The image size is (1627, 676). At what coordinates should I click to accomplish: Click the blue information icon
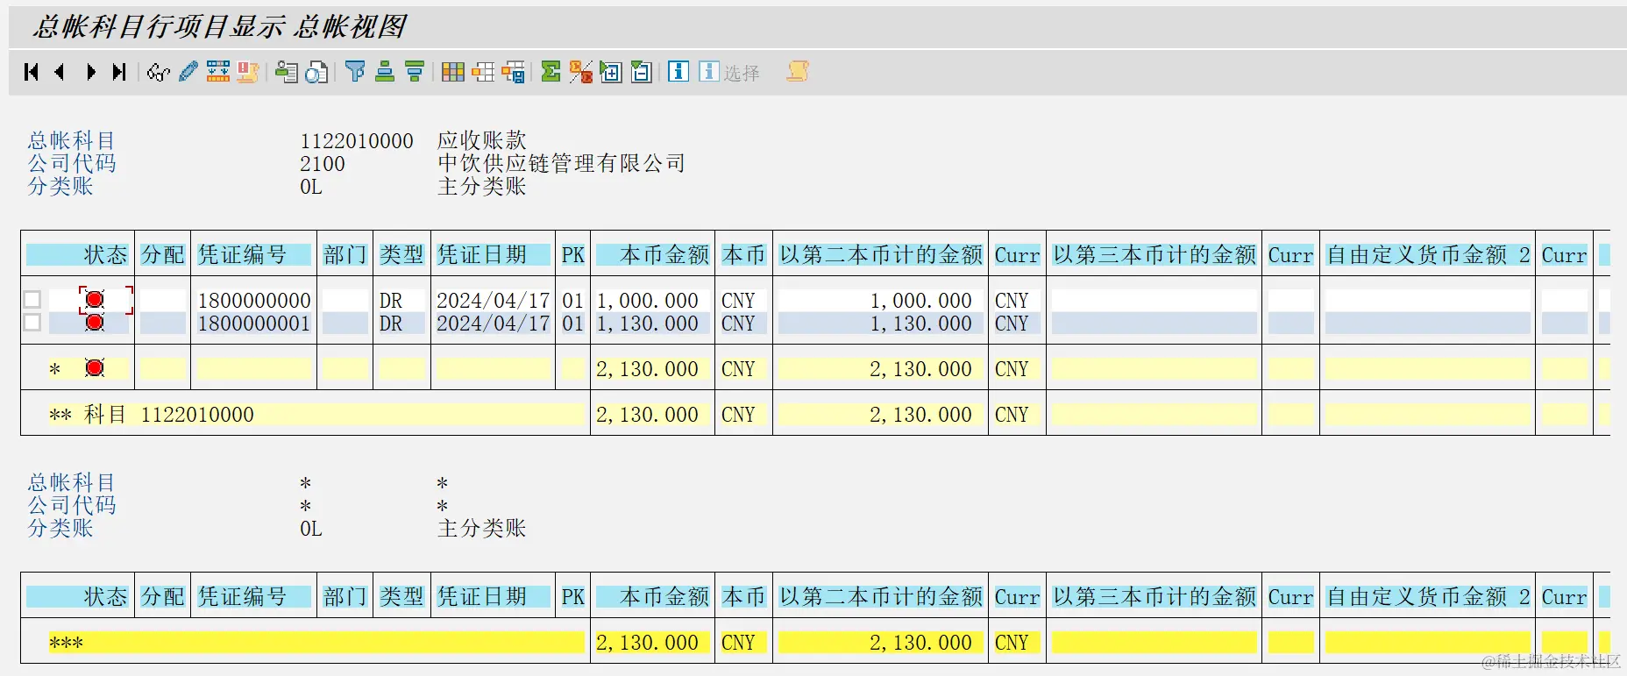pos(679,72)
